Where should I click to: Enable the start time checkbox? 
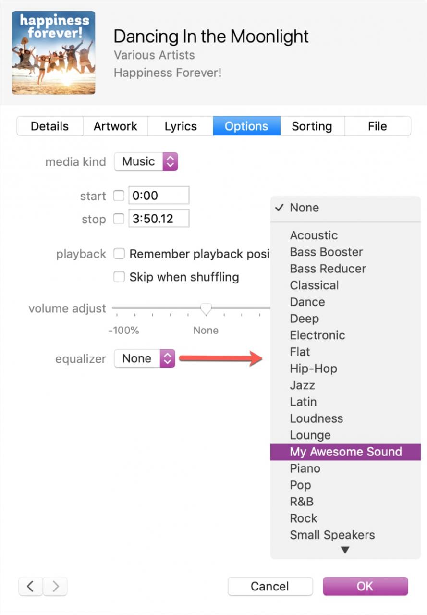pyautogui.click(x=119, y=196)
